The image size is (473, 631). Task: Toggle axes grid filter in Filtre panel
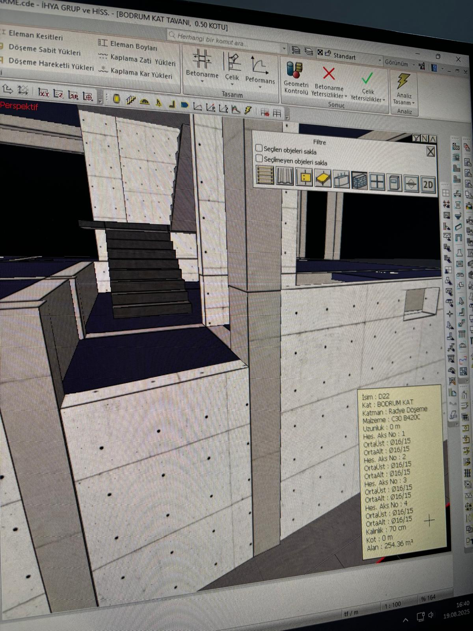coord(265,175)
